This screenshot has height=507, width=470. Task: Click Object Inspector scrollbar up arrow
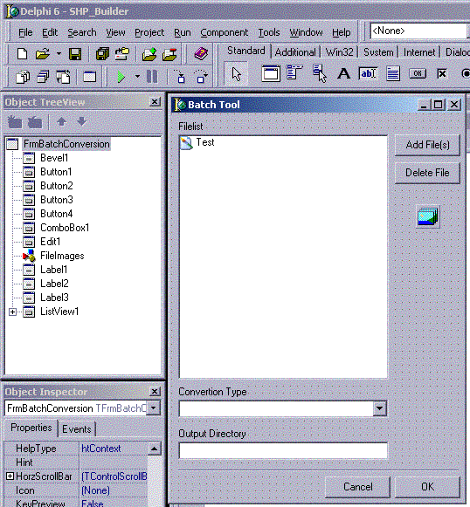154,449
